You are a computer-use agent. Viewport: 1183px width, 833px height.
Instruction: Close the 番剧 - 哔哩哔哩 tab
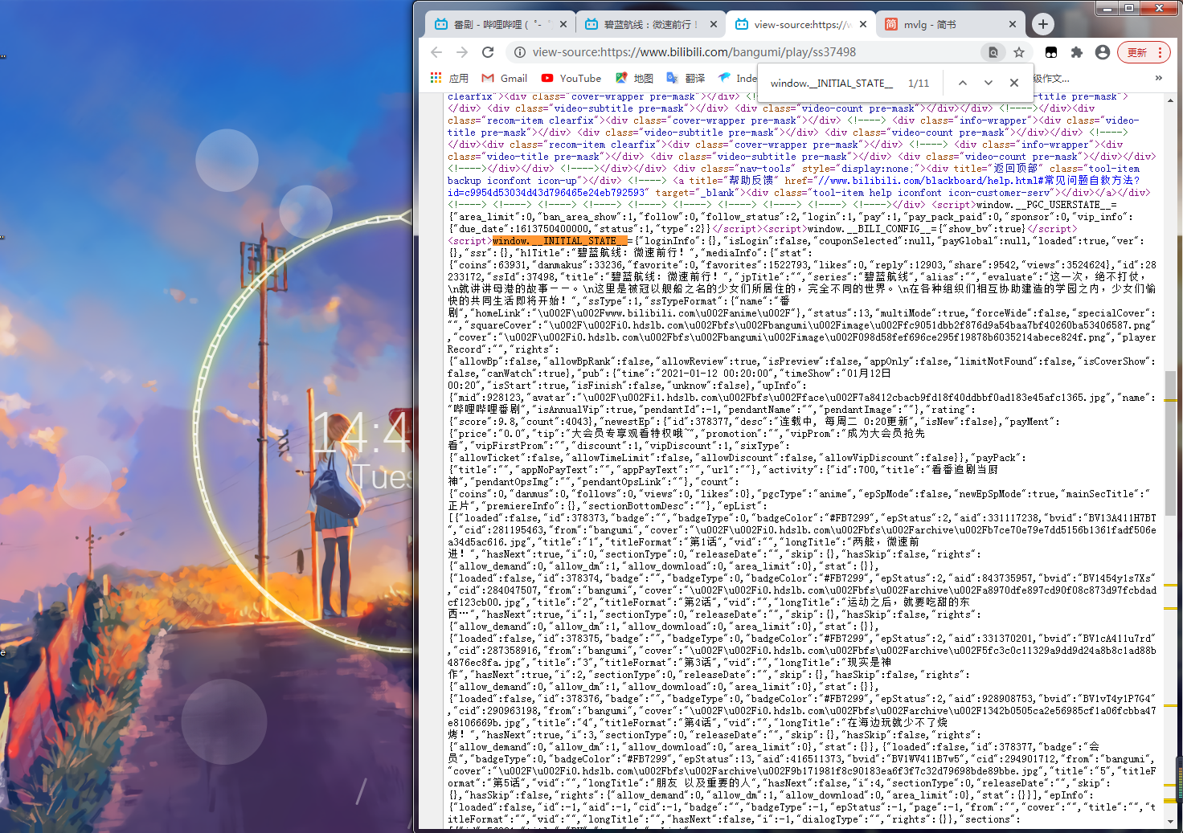563,24
